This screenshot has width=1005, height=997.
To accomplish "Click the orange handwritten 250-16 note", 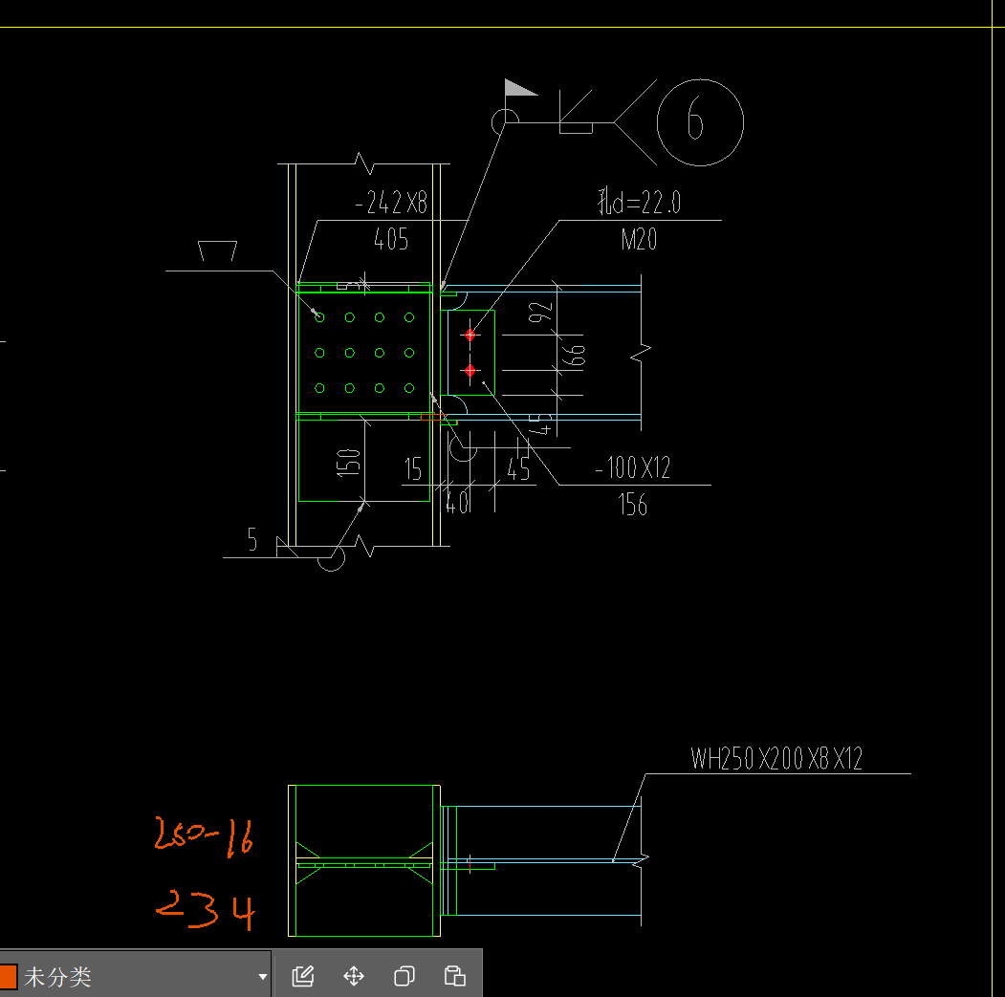I will click(204, 836).
